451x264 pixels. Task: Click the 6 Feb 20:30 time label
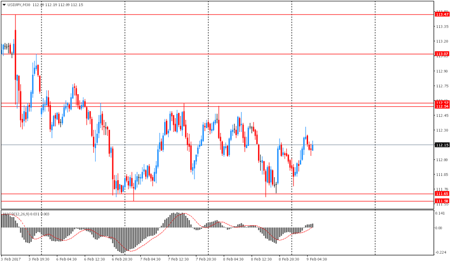tap(122, 259)
